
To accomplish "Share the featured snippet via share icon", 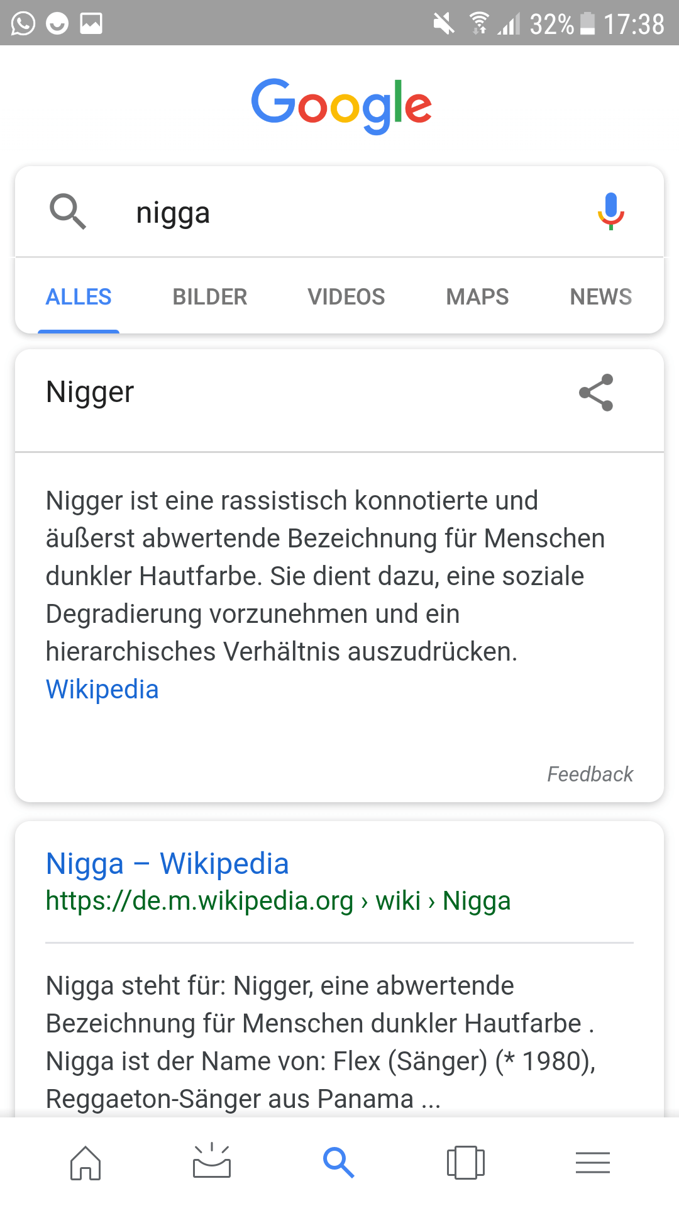I will coord(596,393).
